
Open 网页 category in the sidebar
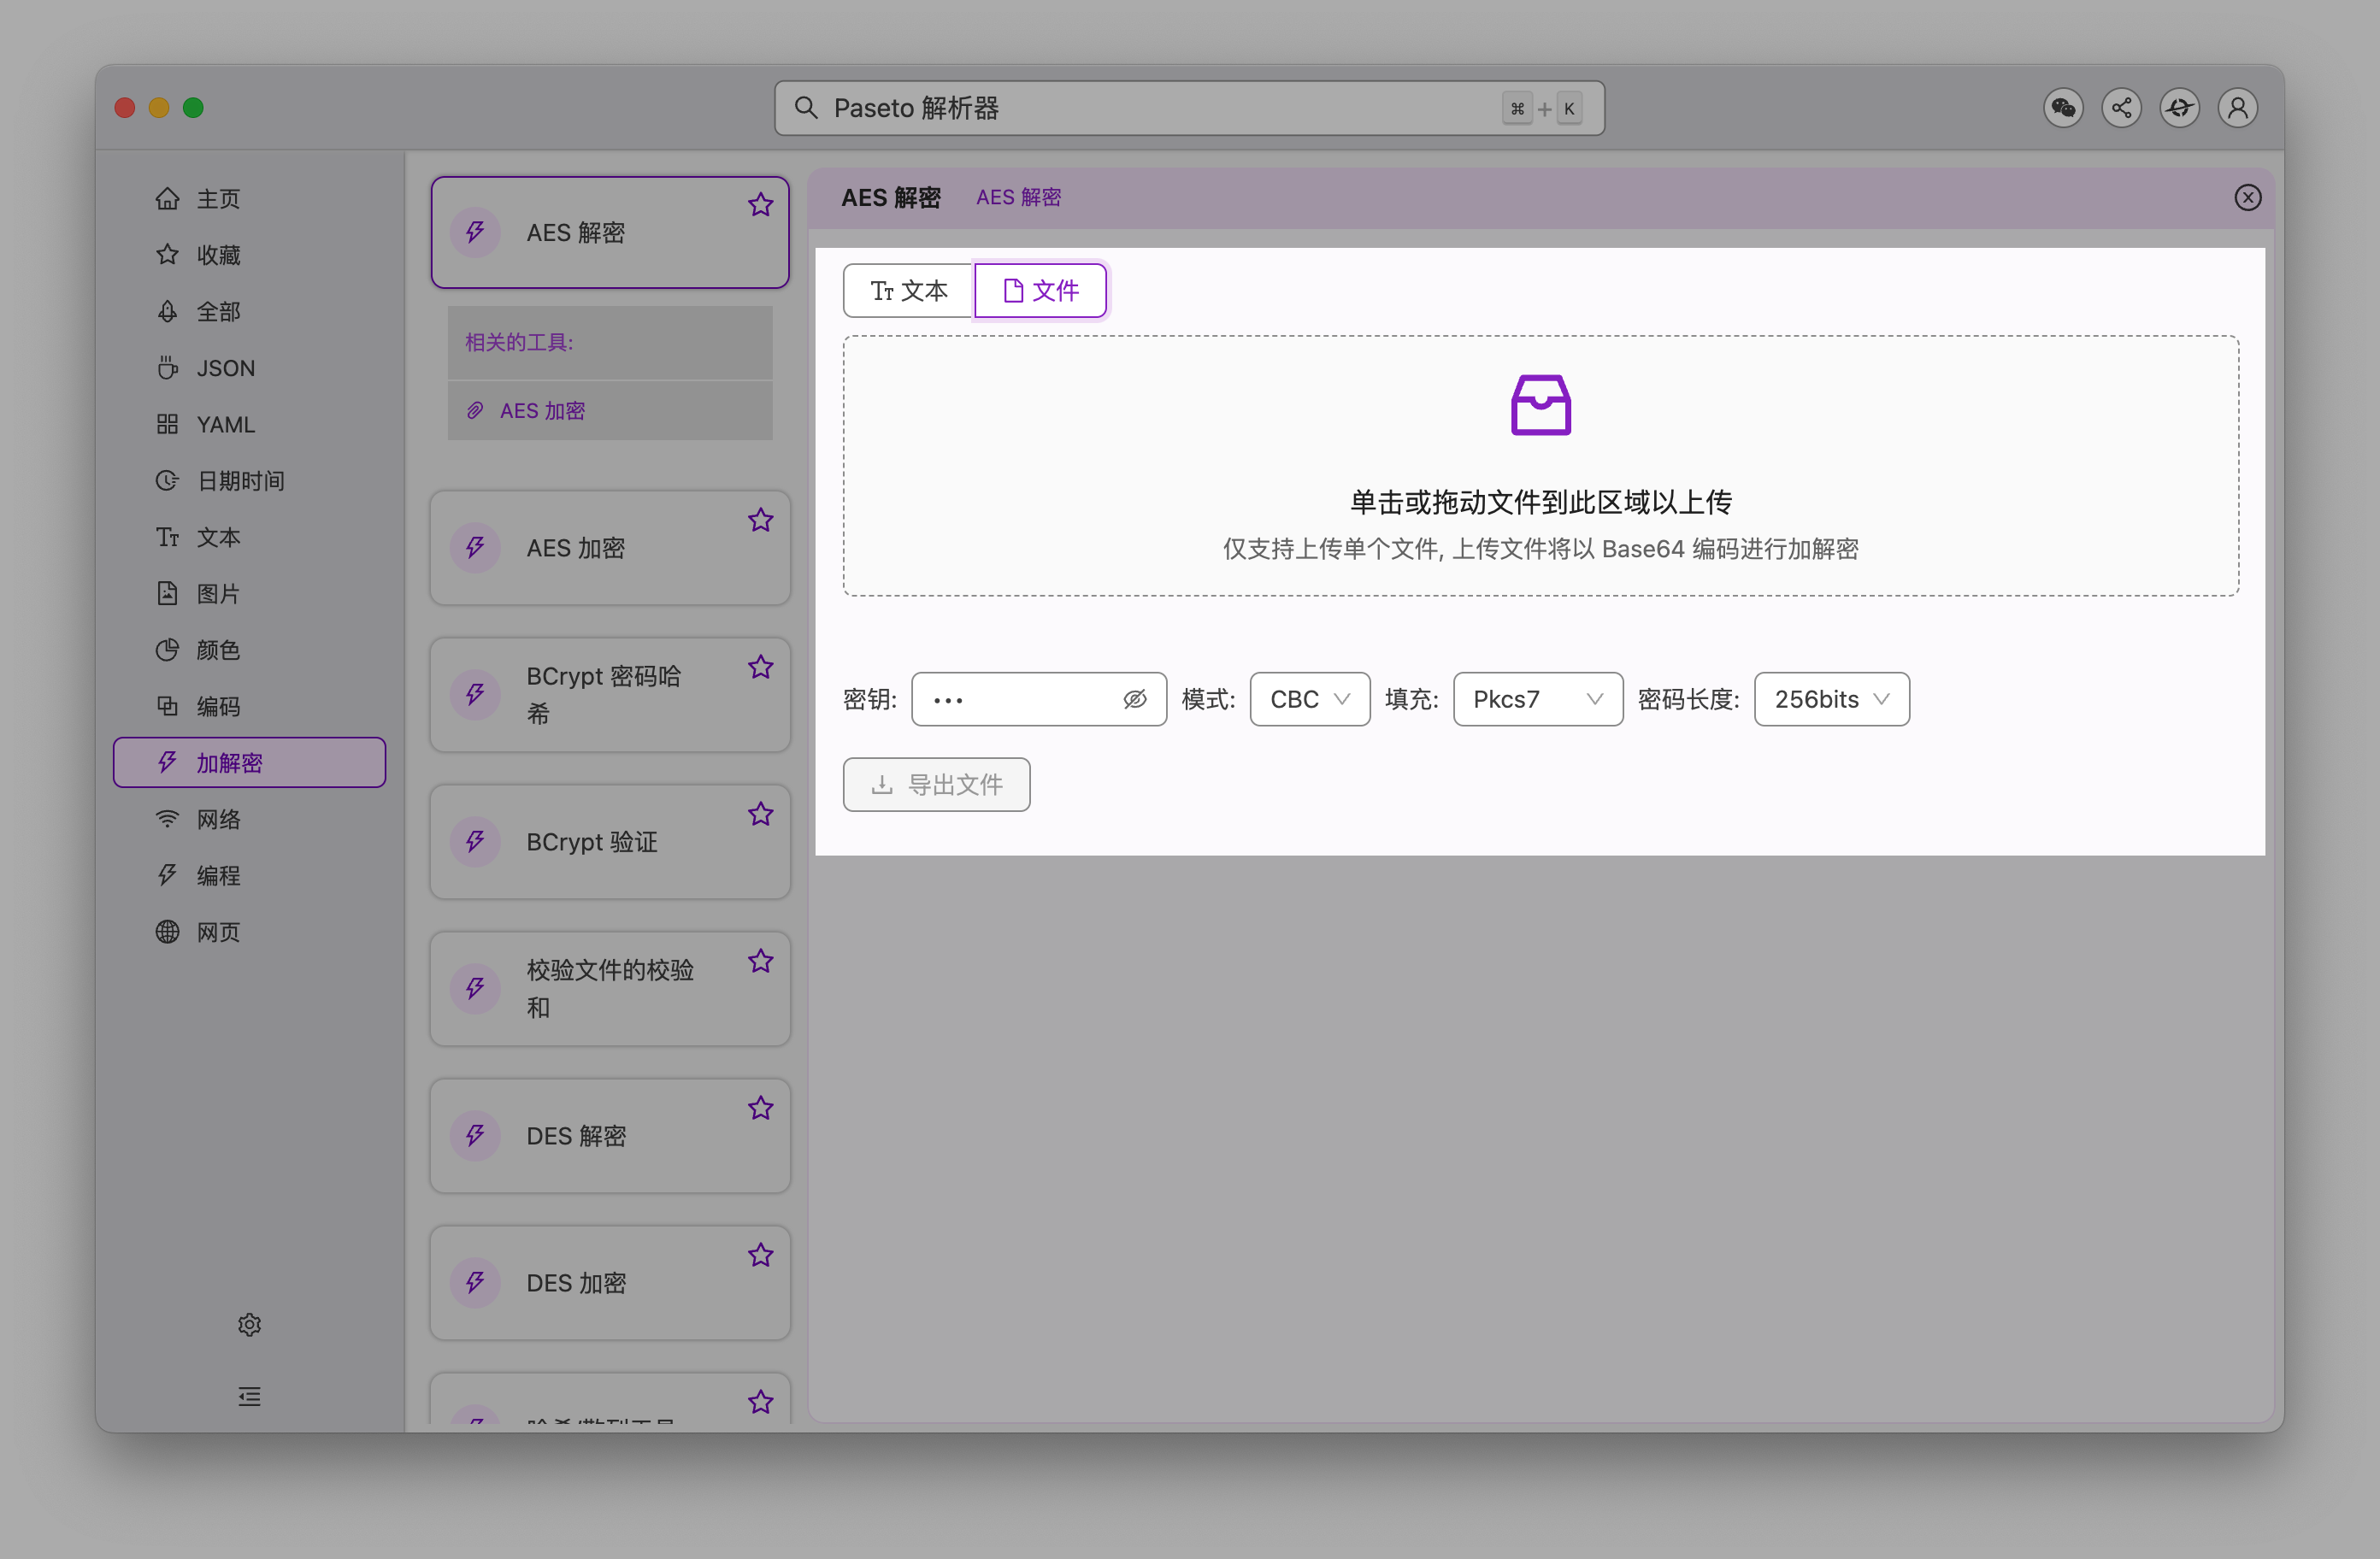point(249,933)
